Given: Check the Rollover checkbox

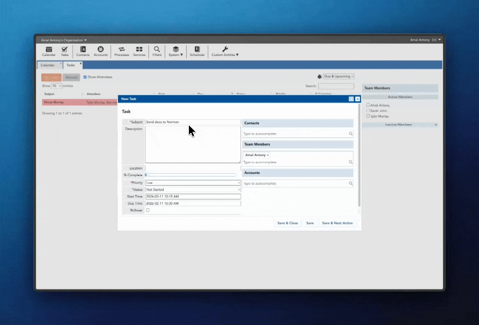Looking at the screenshot, I should [x=148, y=210].
